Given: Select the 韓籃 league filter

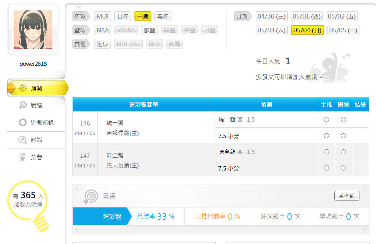Looking at the screenshot, I should 170,30.
